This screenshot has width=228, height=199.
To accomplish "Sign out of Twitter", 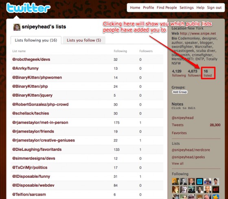I will point(214,8).
